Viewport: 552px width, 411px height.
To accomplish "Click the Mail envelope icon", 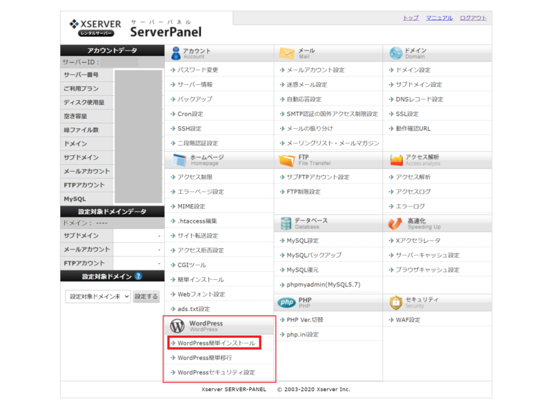I will click(286, 54).
